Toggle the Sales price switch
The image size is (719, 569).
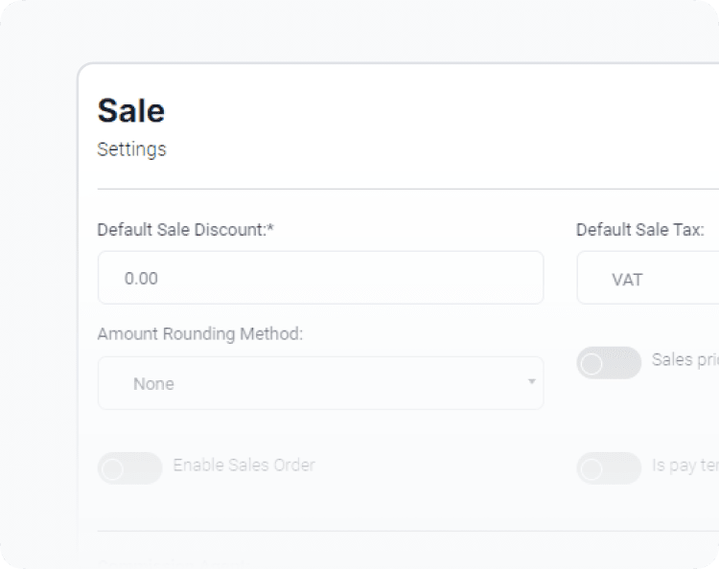click(x=608, y=362)
